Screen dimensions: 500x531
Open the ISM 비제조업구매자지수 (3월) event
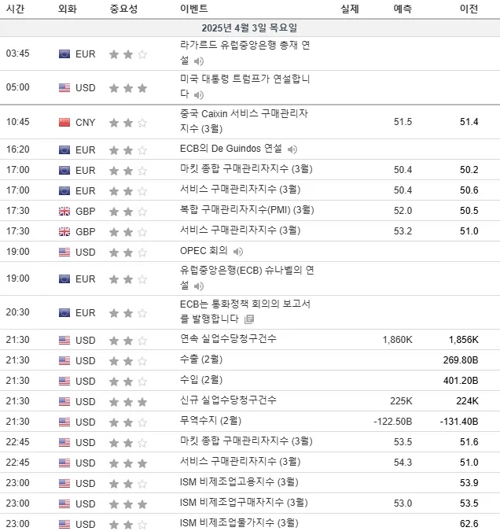point(244,503)
